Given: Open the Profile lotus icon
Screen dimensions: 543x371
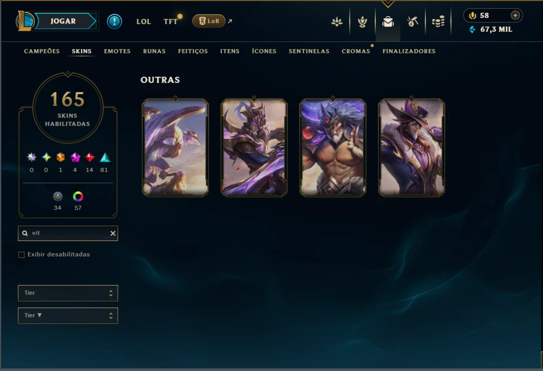Looking at the screenshot, I should [336, 22].
